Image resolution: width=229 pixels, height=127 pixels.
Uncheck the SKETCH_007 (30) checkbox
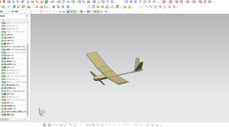point(2,100)
